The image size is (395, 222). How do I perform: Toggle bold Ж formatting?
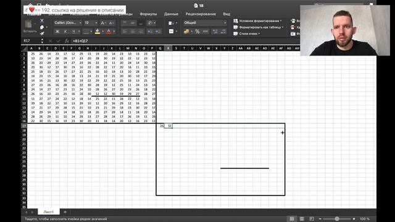(x=57, y=31)
